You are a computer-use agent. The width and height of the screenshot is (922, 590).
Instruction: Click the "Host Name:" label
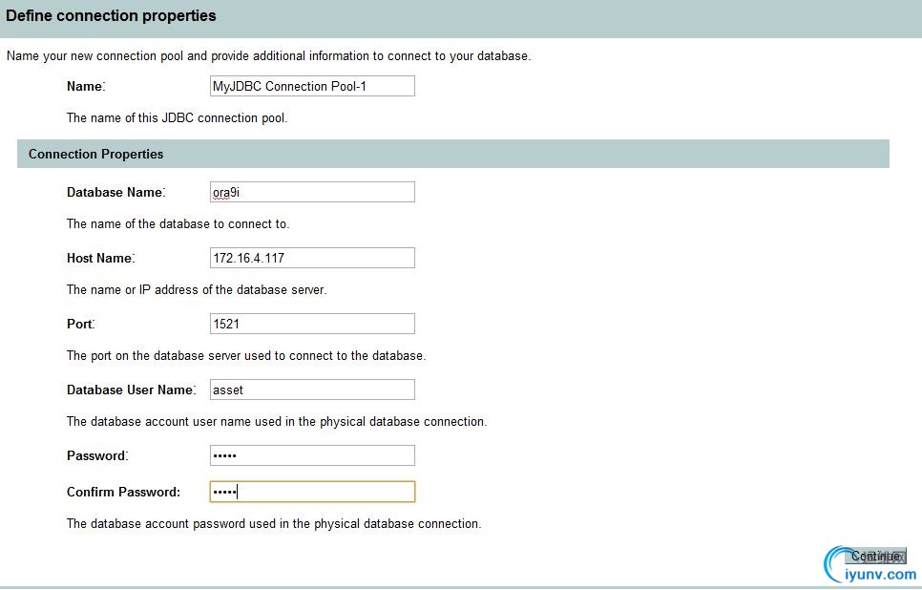[x=100, y=258]
